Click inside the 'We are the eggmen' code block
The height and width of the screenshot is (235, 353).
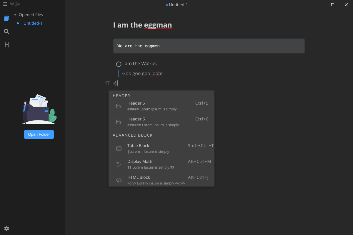click(209, 46)
